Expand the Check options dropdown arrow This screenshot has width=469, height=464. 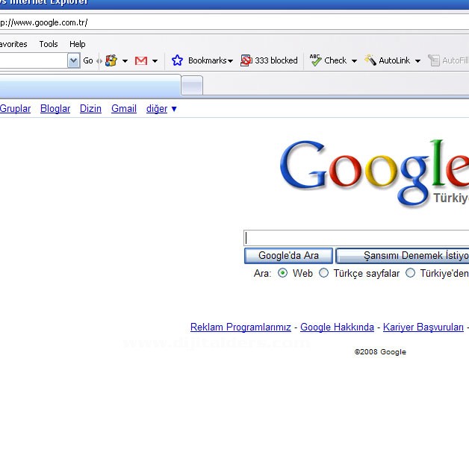coord(354,61)
